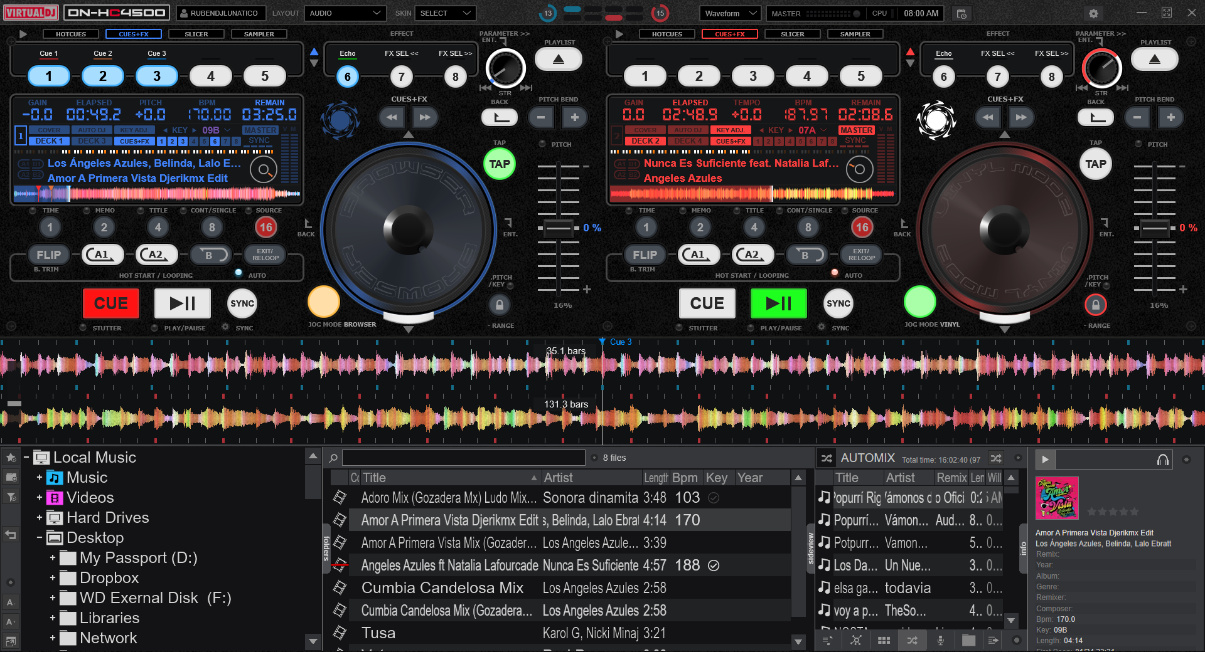Open the Waveform dropdown
Image resolution: width=1205 pixels, height=652 pixels.
729,13
